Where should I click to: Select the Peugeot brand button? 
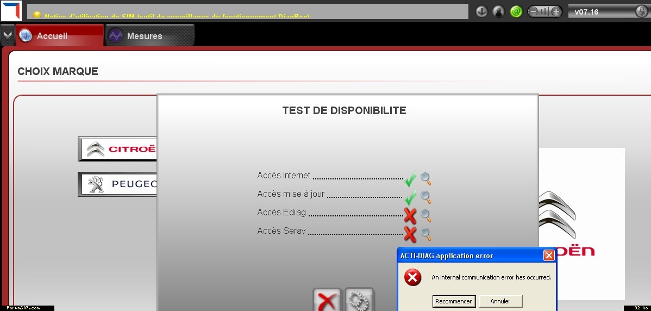tap(118, 184)
